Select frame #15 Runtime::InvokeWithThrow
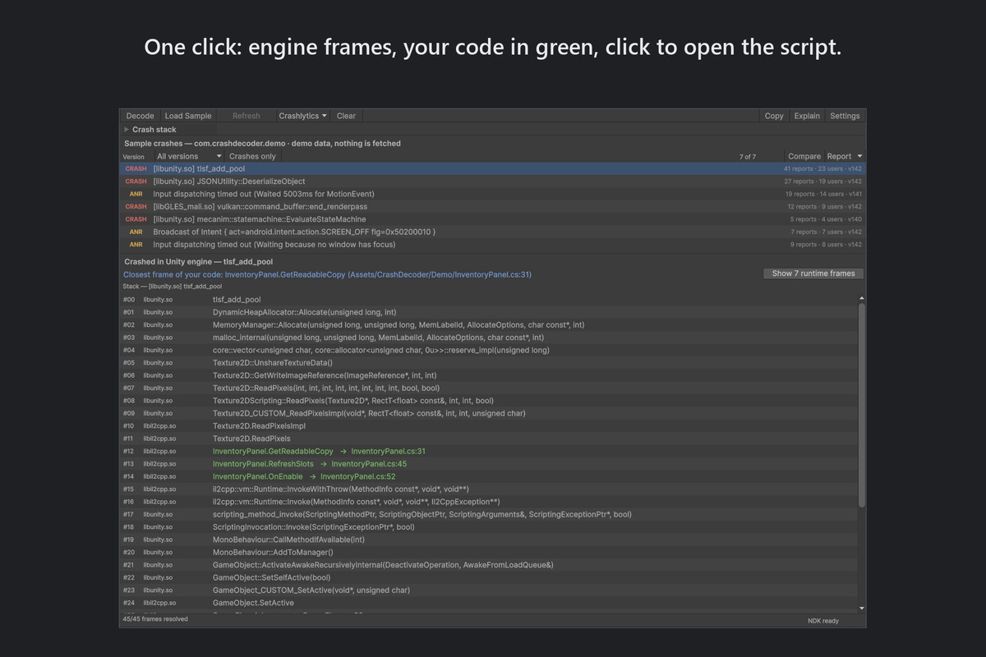 pyautogui.click(x=489, y=489)
